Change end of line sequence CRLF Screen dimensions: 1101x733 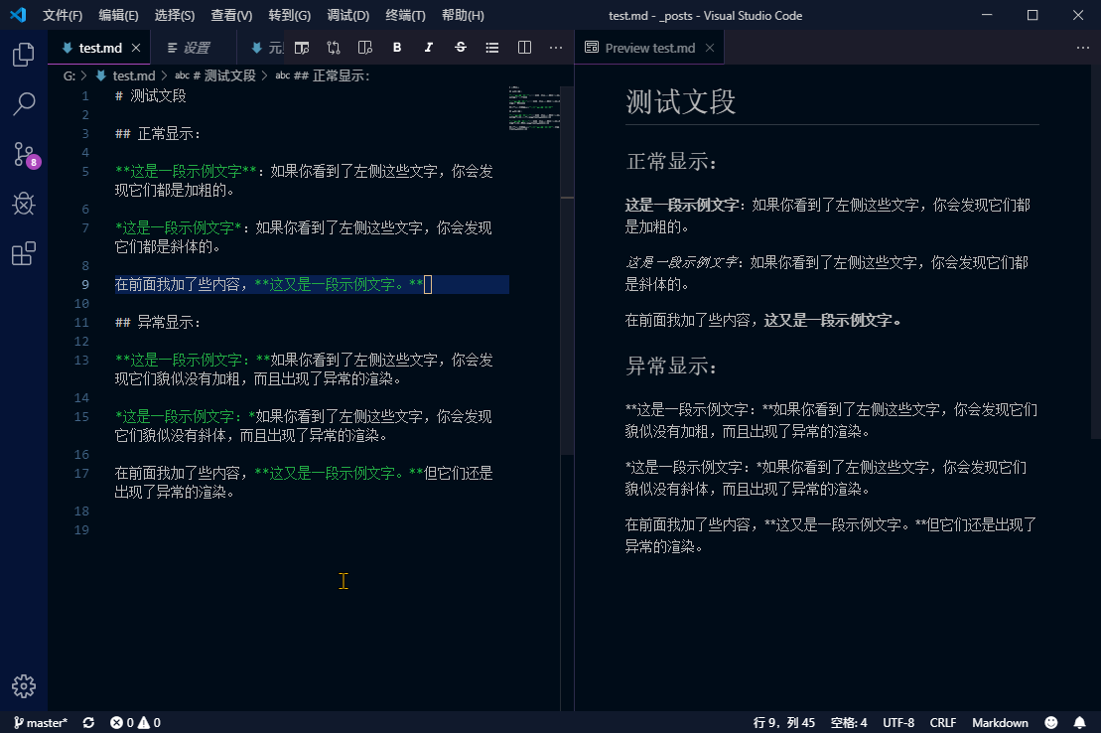point(943,722)
